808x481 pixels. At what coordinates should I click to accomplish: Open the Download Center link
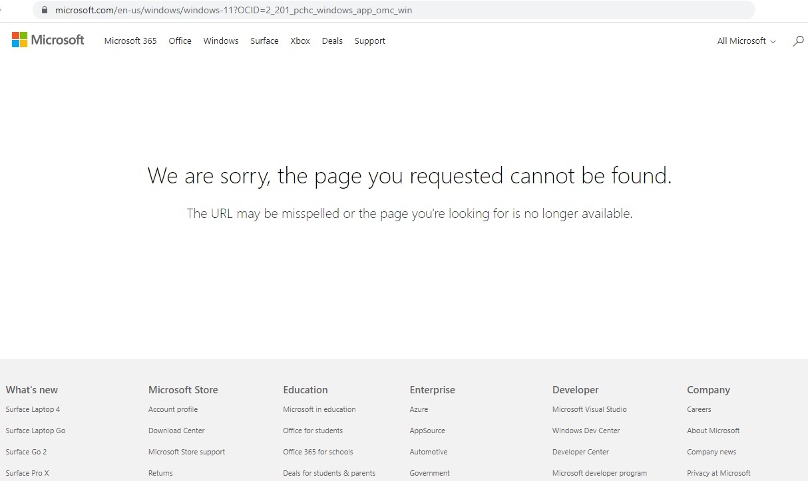point(176,431)
